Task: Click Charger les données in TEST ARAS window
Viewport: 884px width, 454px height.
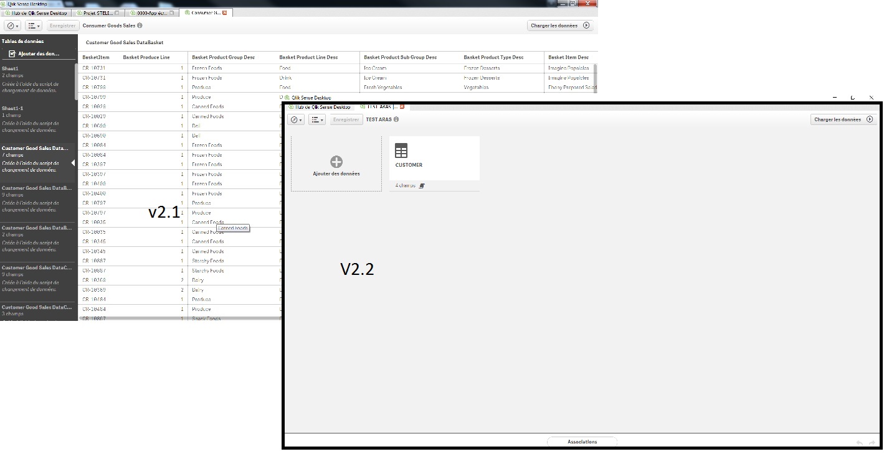Action: tap(844, 119)
